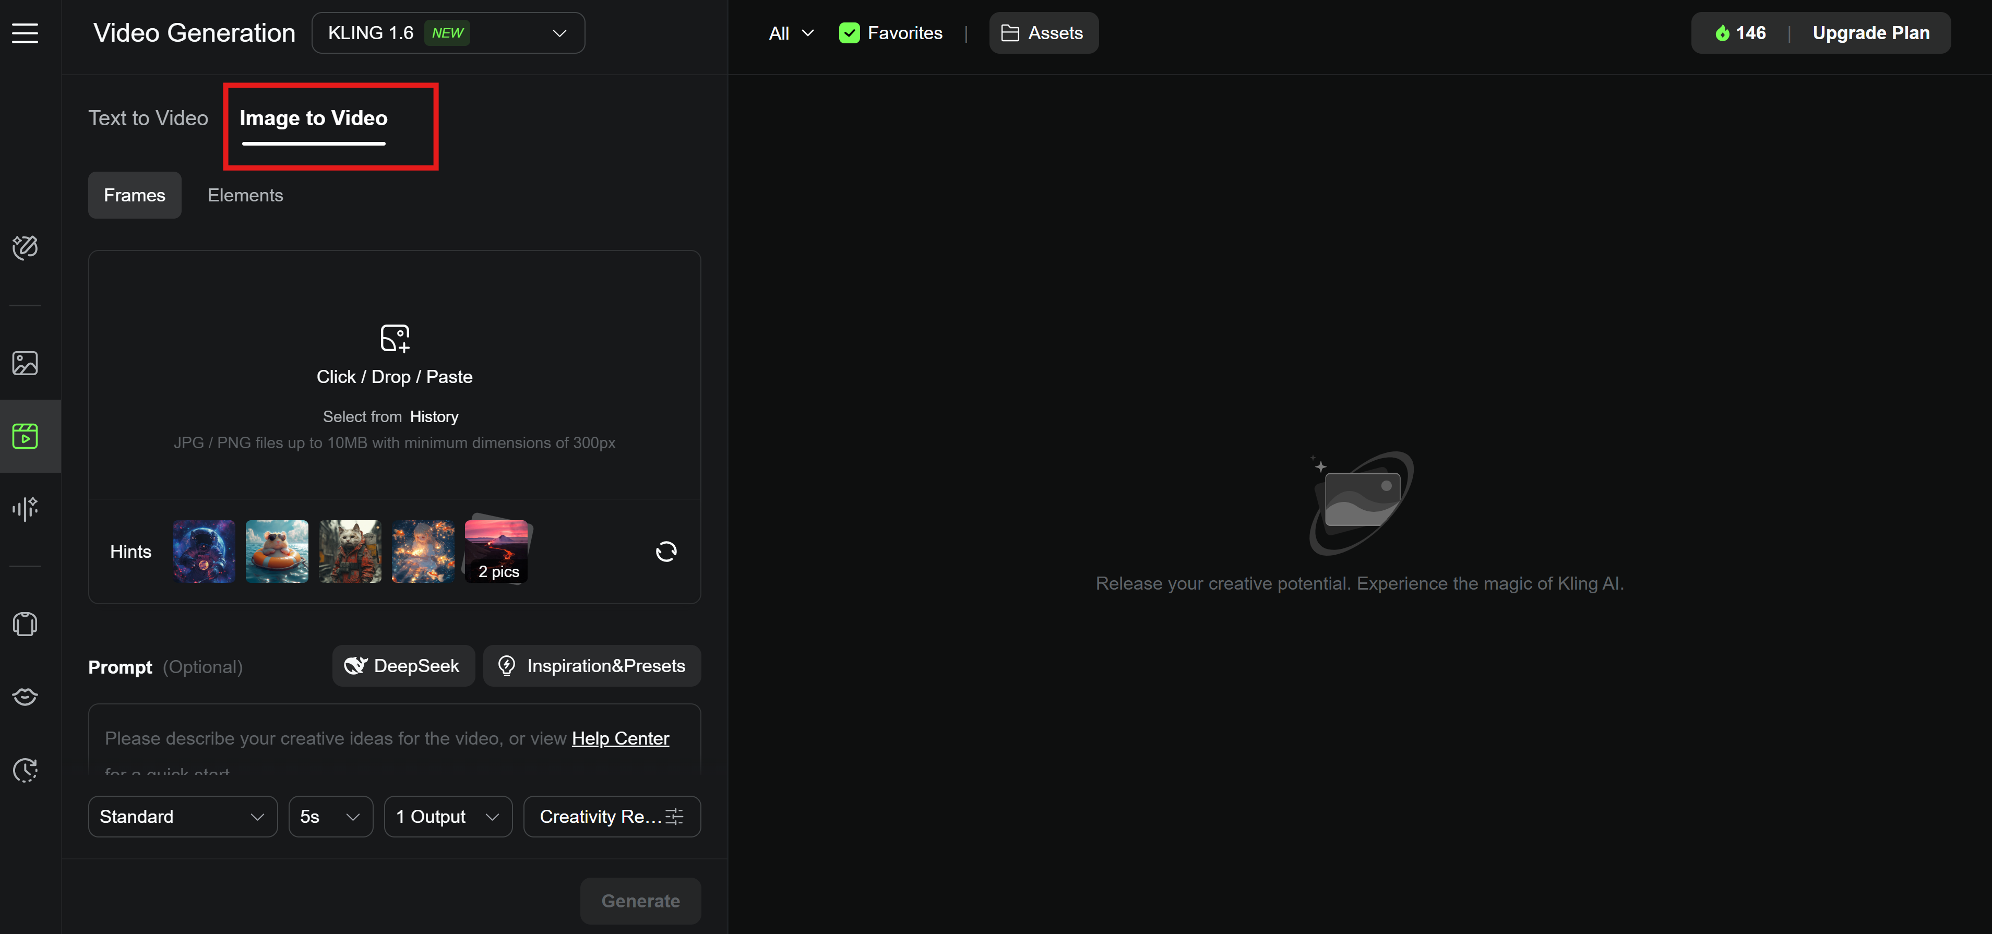Open the 5s duration dropdown

[x=330, y=817]
